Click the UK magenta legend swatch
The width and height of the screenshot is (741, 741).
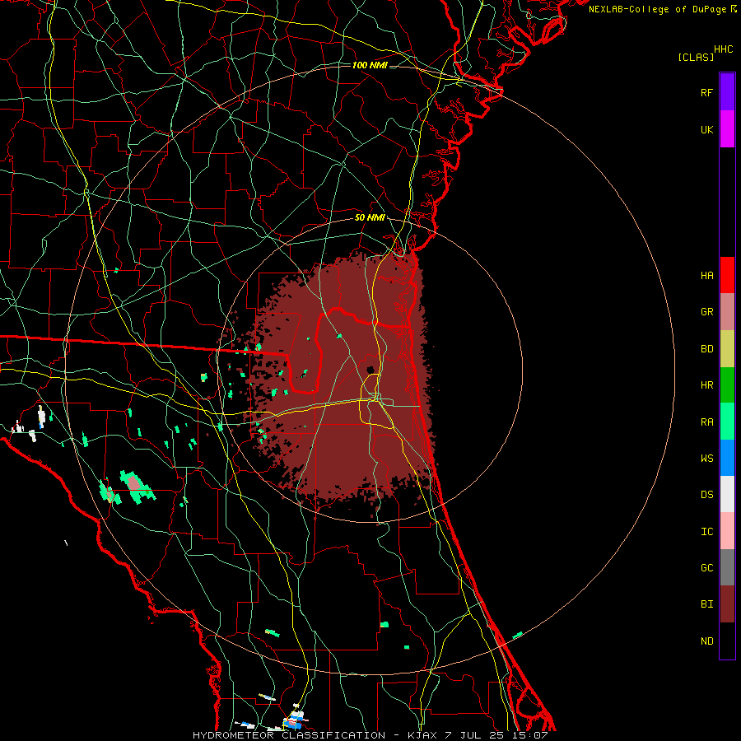(727, 129)
